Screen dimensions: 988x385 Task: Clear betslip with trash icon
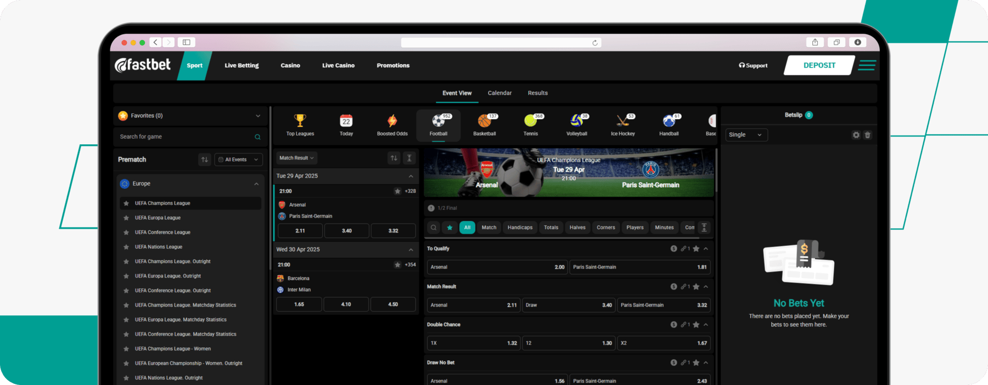(867, 135)
